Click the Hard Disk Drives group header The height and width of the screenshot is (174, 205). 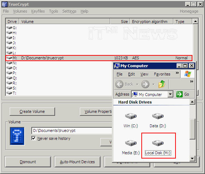click(135, 102)
